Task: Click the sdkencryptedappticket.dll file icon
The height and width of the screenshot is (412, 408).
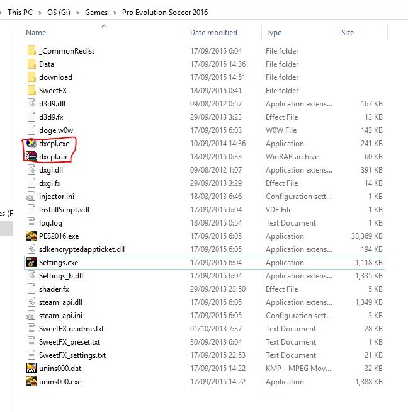Action: coord(31,249)
